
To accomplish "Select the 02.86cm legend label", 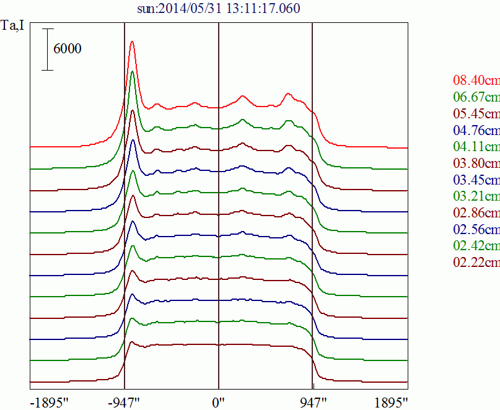I will click(x=476, y=212).
